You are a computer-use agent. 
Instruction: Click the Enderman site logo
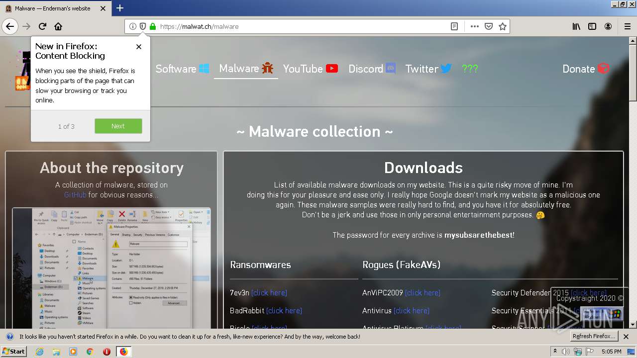23,71
